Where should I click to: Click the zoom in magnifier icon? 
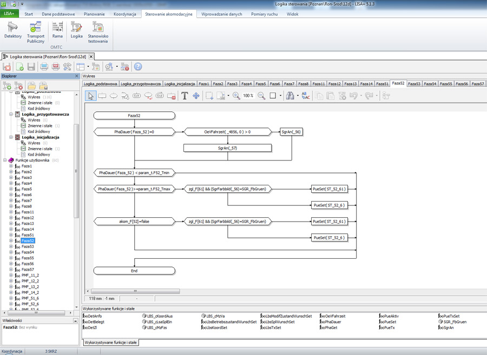click(236, 96)
